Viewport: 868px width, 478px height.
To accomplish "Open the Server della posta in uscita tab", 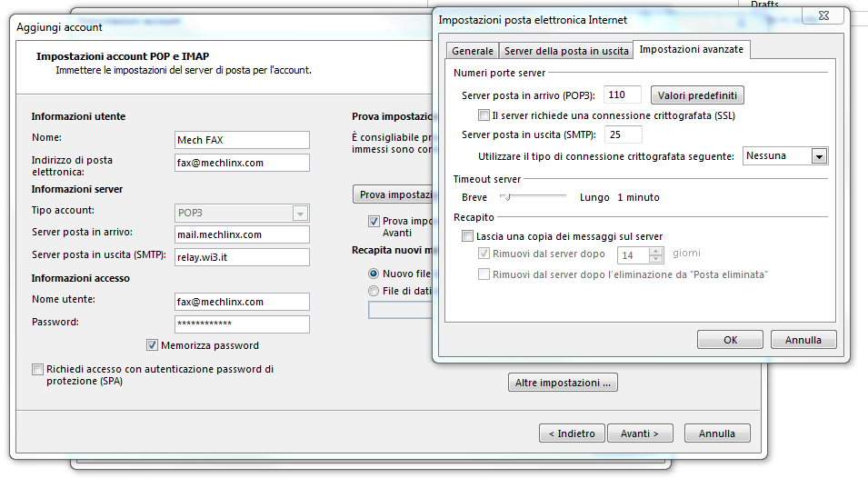I will click(x=566, y=51).
